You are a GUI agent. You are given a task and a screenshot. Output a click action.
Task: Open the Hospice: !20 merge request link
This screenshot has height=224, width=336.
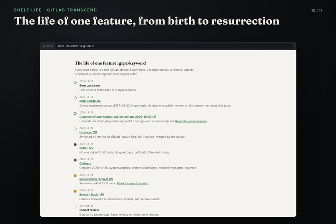tap(88, 132)
